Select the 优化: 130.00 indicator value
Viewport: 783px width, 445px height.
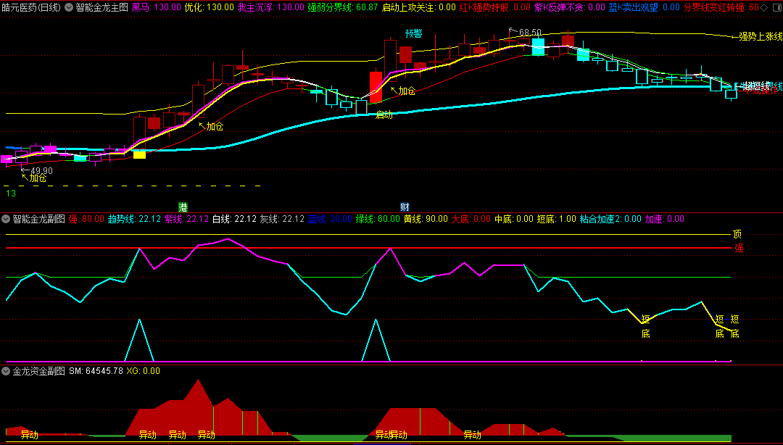(210, 7)
